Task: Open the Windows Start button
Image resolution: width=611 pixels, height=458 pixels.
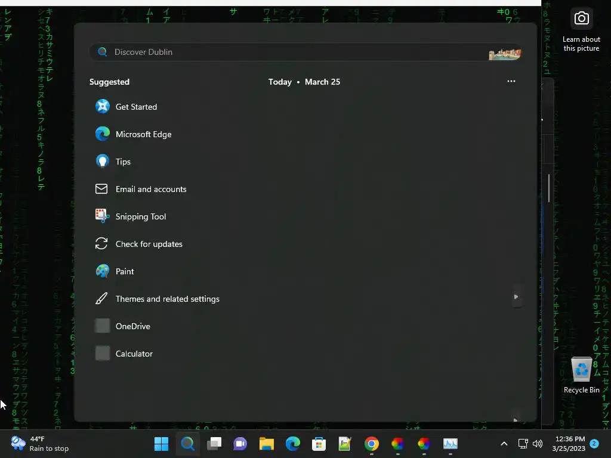Action: pos(161,444)
